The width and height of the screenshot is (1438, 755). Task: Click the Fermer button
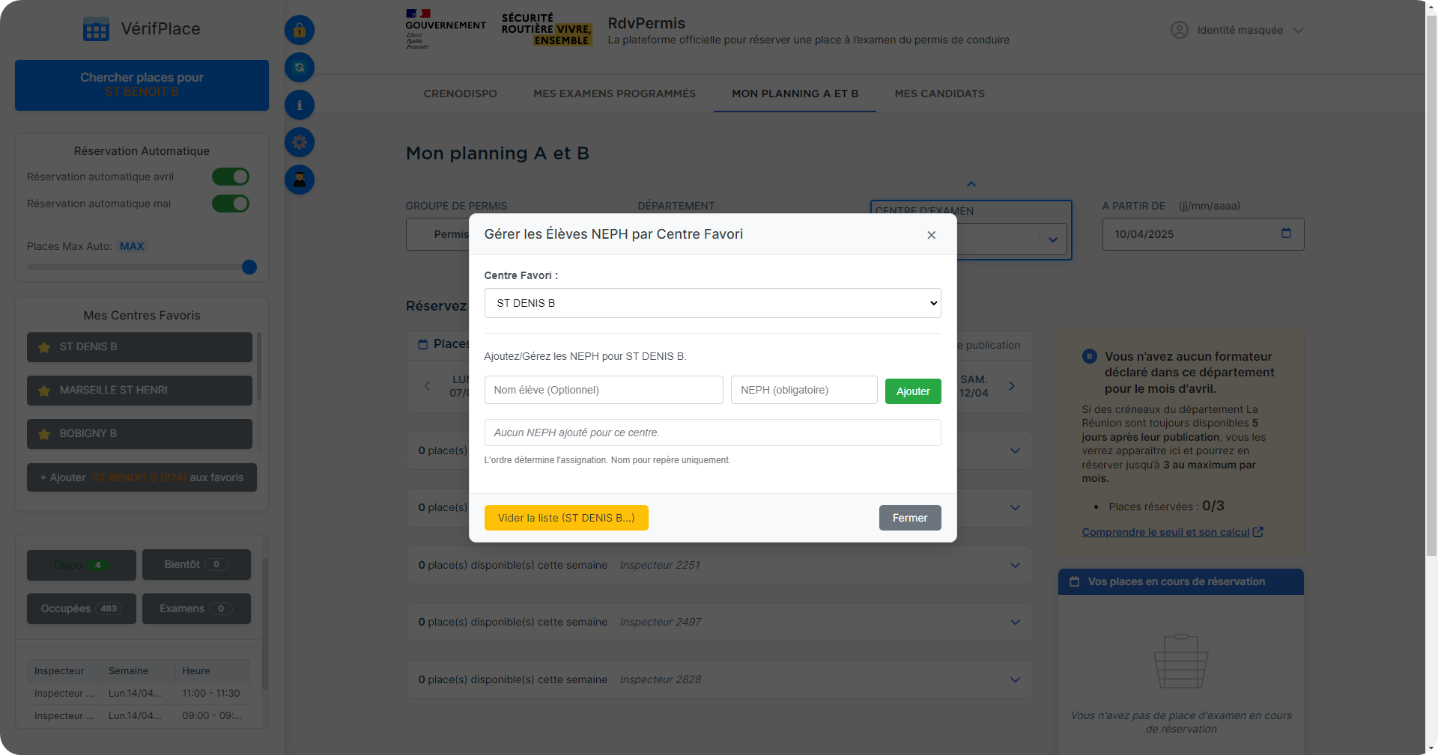tap(909, 518)
